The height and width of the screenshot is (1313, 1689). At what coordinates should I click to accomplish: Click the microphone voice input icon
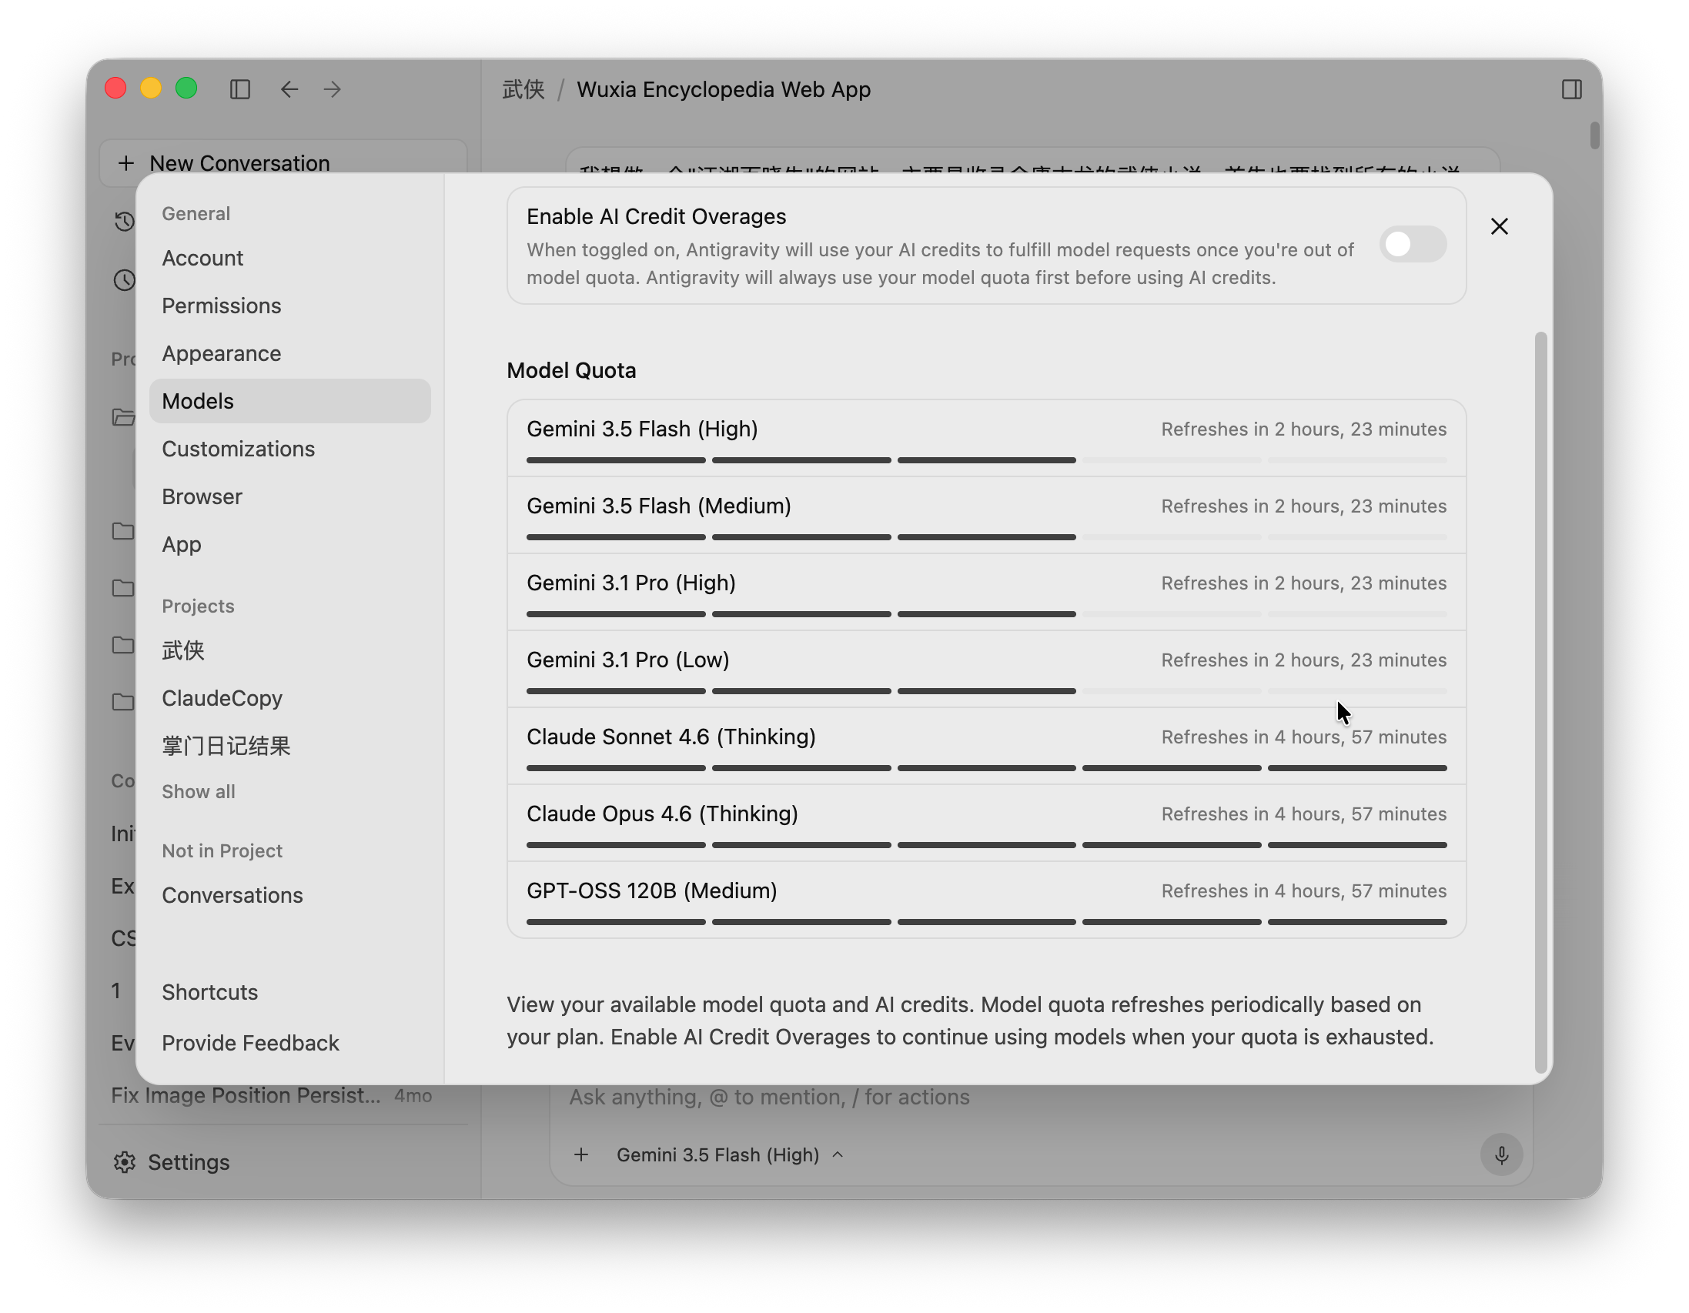1501,1154
